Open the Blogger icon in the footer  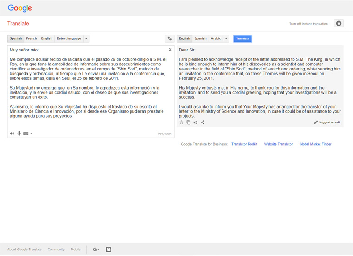pyautogui.click(x=109, y=249)
